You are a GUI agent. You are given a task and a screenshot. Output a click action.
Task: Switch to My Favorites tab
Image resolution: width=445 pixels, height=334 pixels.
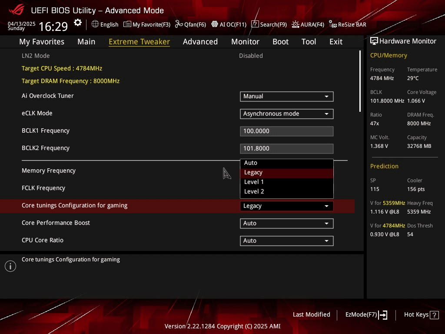[x=42, y=41]
